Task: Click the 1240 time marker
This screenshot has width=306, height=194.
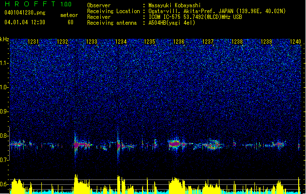Action: 295,41
